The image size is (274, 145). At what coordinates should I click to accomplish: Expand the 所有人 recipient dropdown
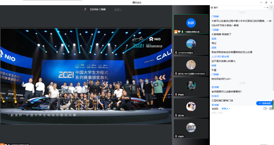226,109
